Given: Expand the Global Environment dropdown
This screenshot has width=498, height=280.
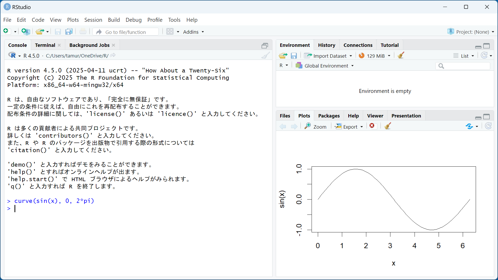Looking at the screenshot, I should (x=326, y=66).
